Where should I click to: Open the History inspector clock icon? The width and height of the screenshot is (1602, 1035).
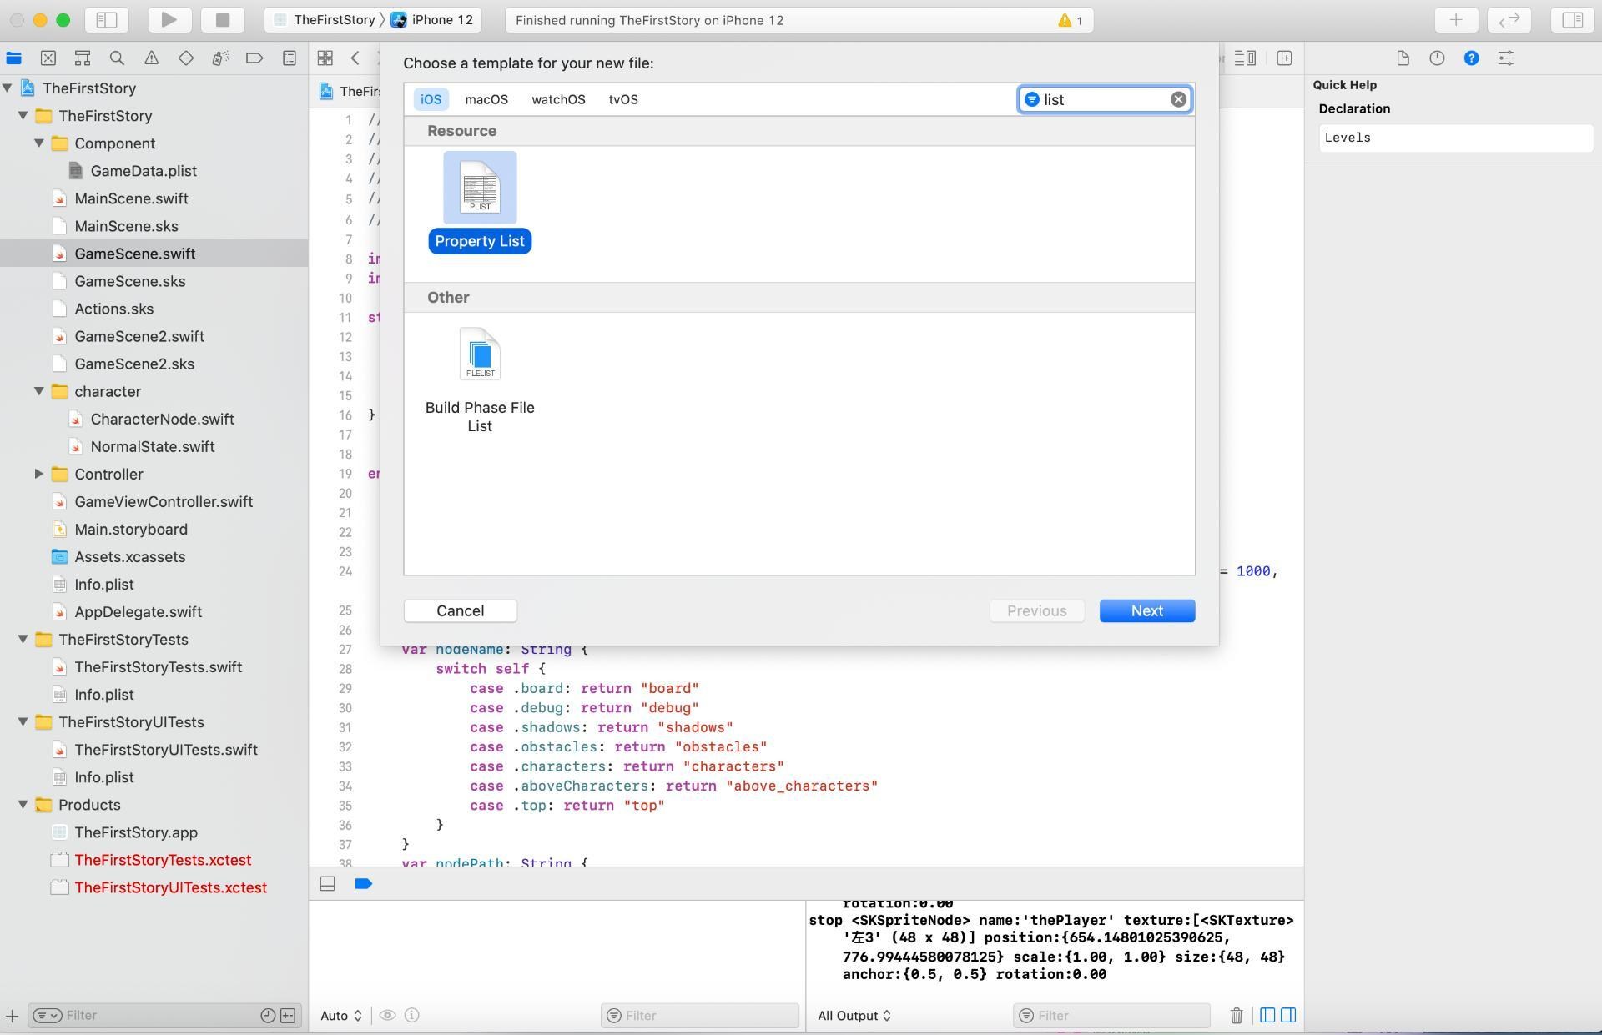coord(1437,58)
